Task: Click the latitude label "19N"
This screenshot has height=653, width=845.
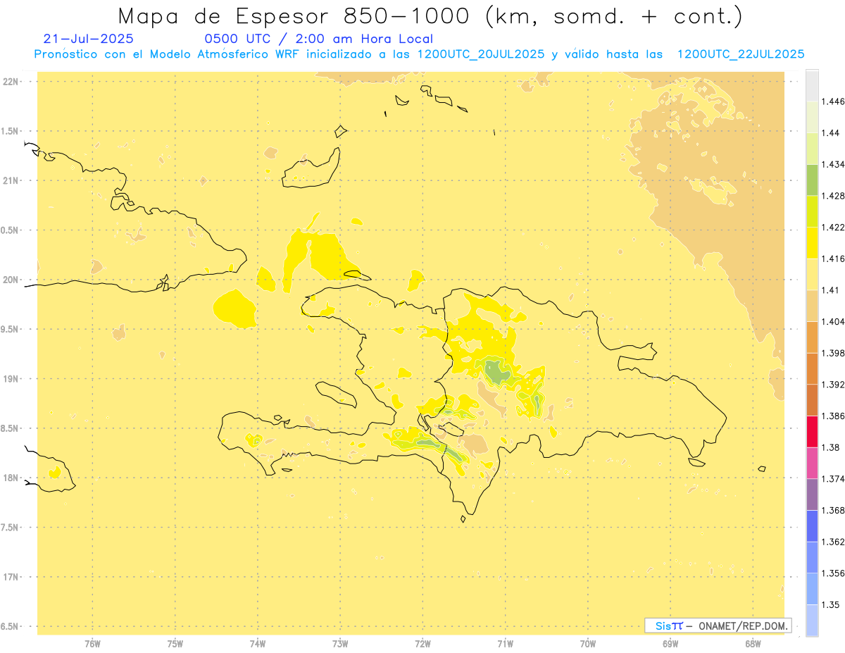Action: coord(11,379)
